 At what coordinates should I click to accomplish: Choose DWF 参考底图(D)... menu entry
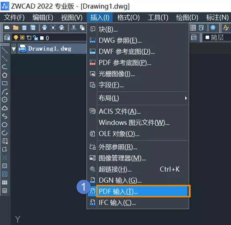click(138, 51)
